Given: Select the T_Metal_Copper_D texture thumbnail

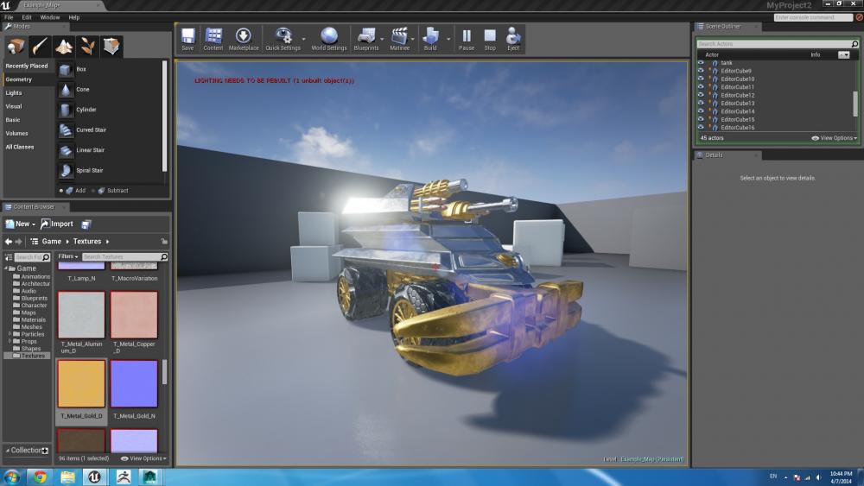Looking at the screenshot, I should 134,315.
